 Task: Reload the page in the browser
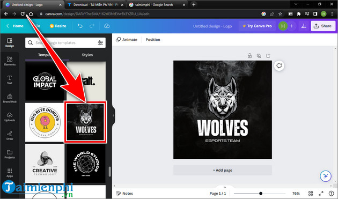(x=23, y=14)
